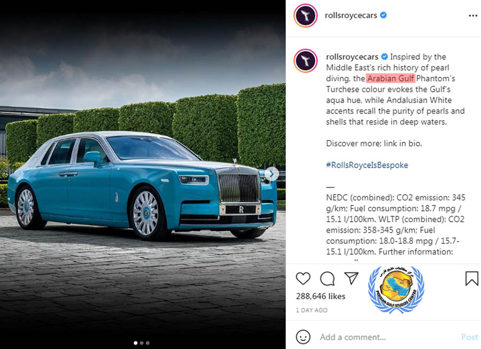
Task: Go to the next photo with the carousel arrow
Action: coord(271,174)
